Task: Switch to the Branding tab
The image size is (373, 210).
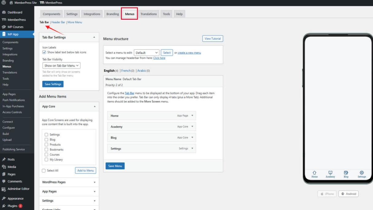Action: [x=112, y=14]
